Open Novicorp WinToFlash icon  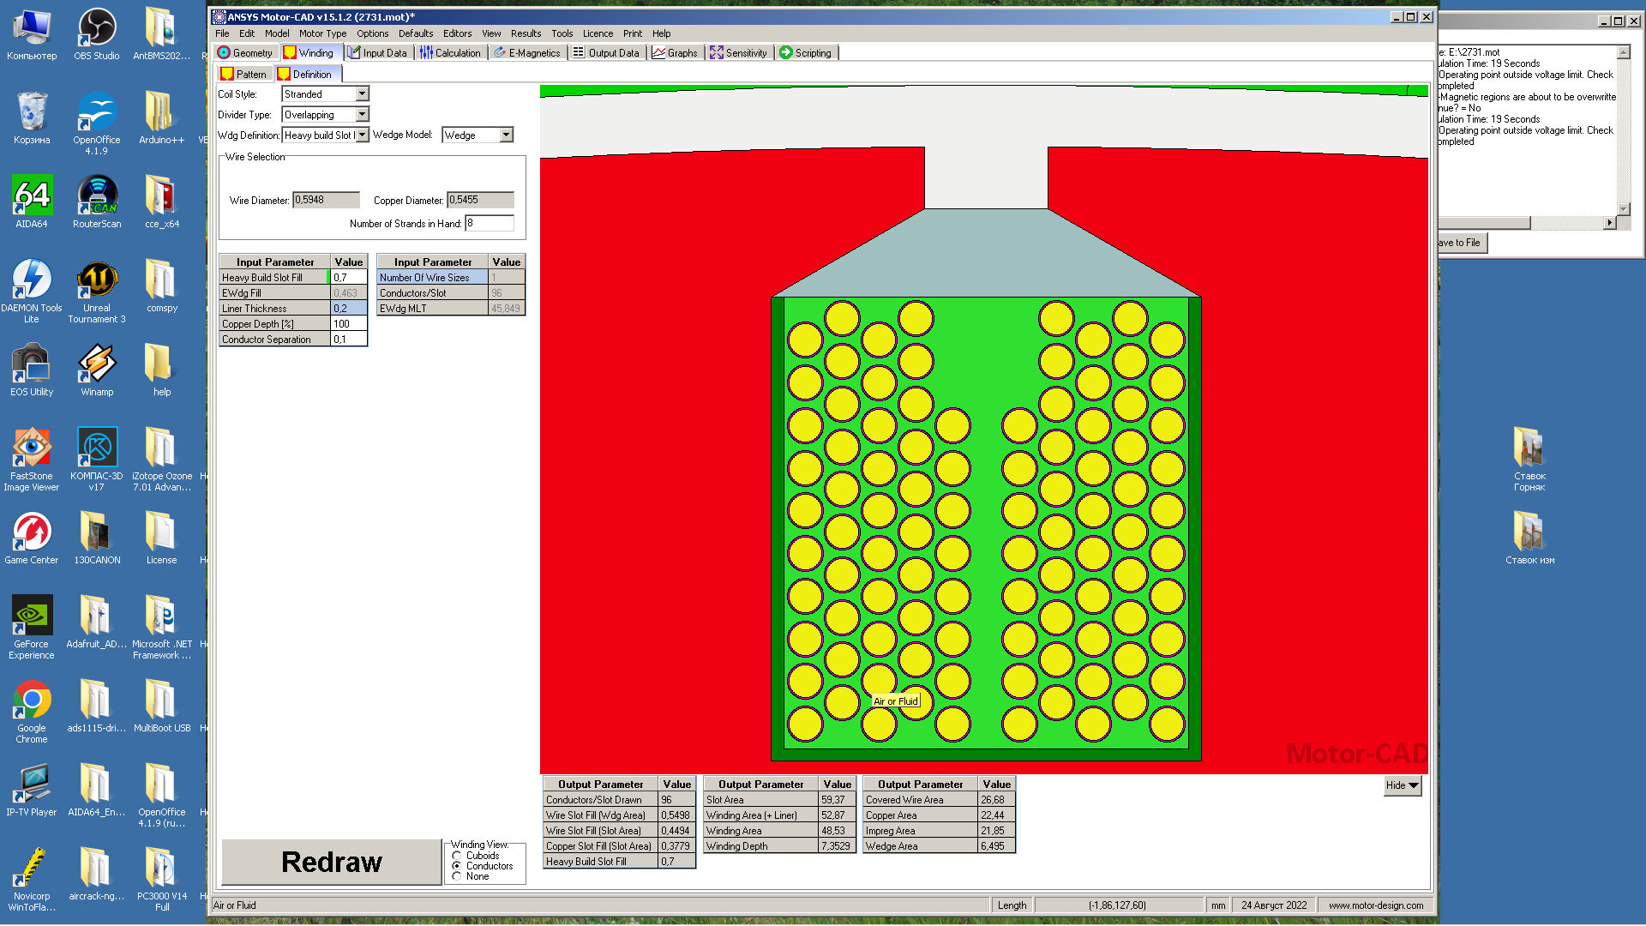coord(32,880)
